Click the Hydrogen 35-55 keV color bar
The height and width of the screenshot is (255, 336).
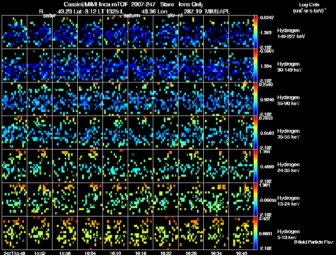[255, 133]
